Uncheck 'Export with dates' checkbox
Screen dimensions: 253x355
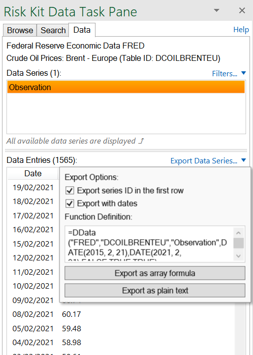pyautogui.click(x=70, y=204)
